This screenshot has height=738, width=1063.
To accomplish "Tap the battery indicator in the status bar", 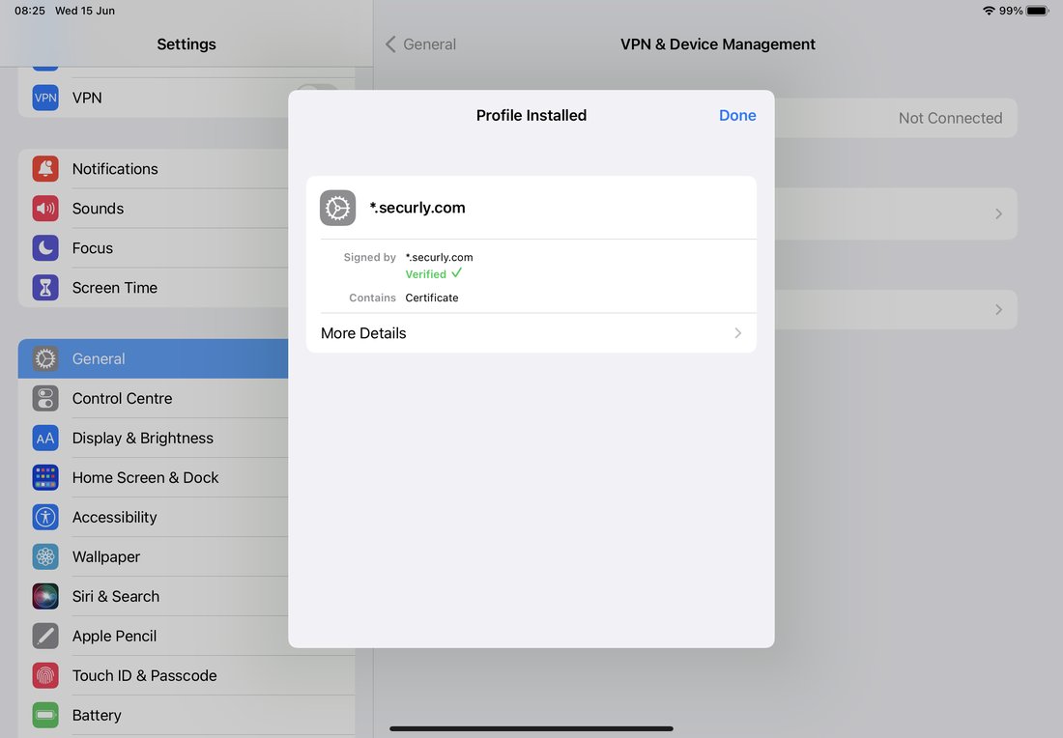I will click(1037, 11).
